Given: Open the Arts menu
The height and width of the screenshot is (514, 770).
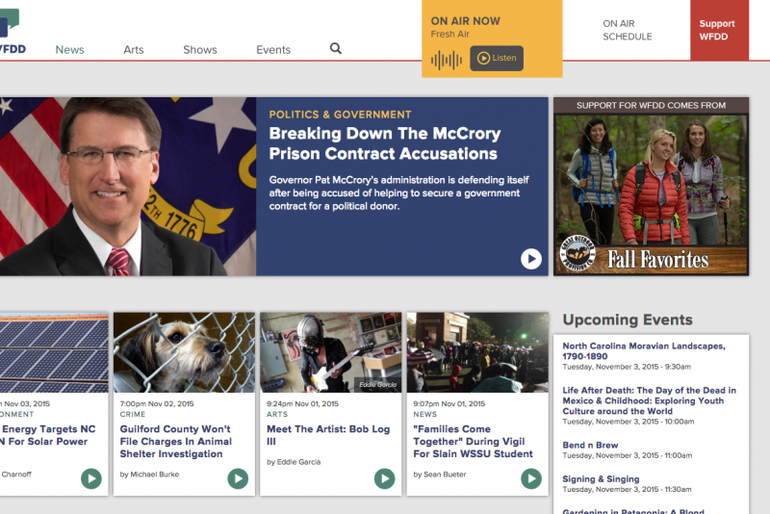Looking at the screenshot, I should 134,50.
